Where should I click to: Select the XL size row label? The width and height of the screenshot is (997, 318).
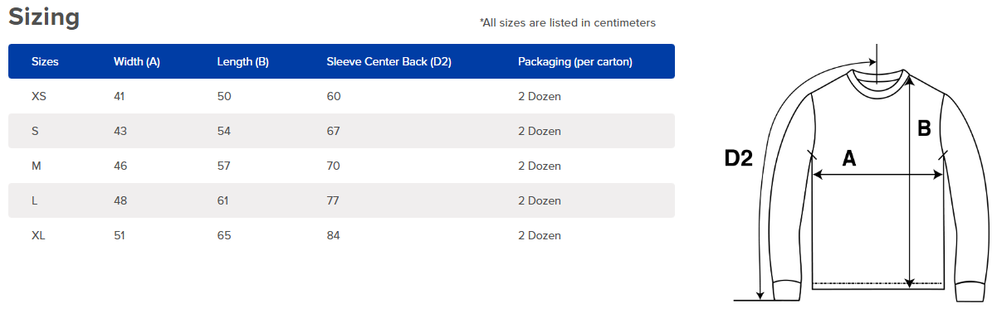click(x=38, y=236)
